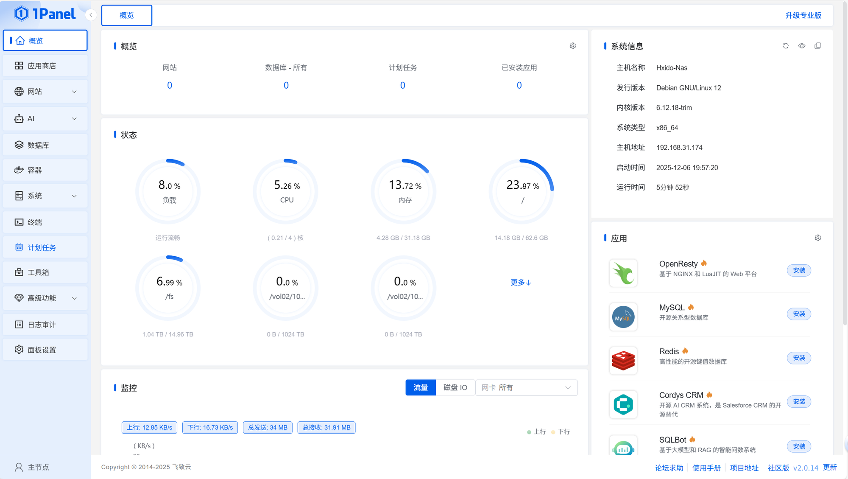Switch monitor view to 磁盘 IO
This screenshot has height=479, width=848.
click(455, 387)
